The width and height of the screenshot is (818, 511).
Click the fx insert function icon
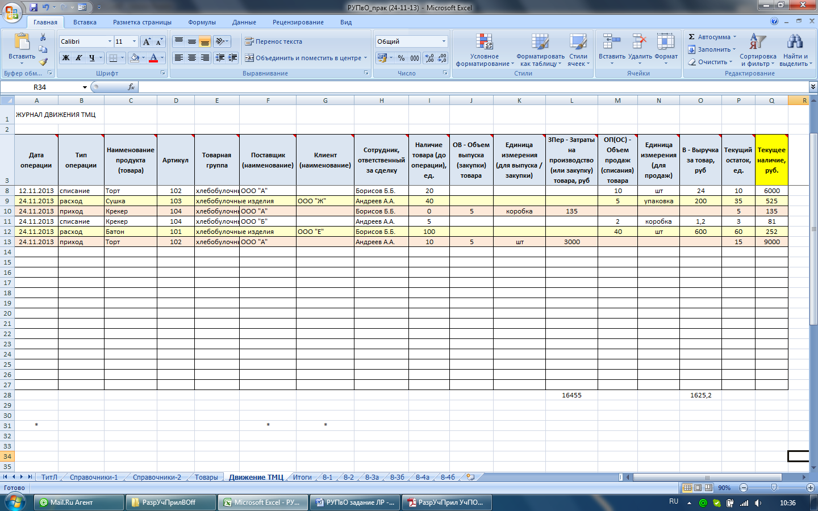click(x=131, y=87)
